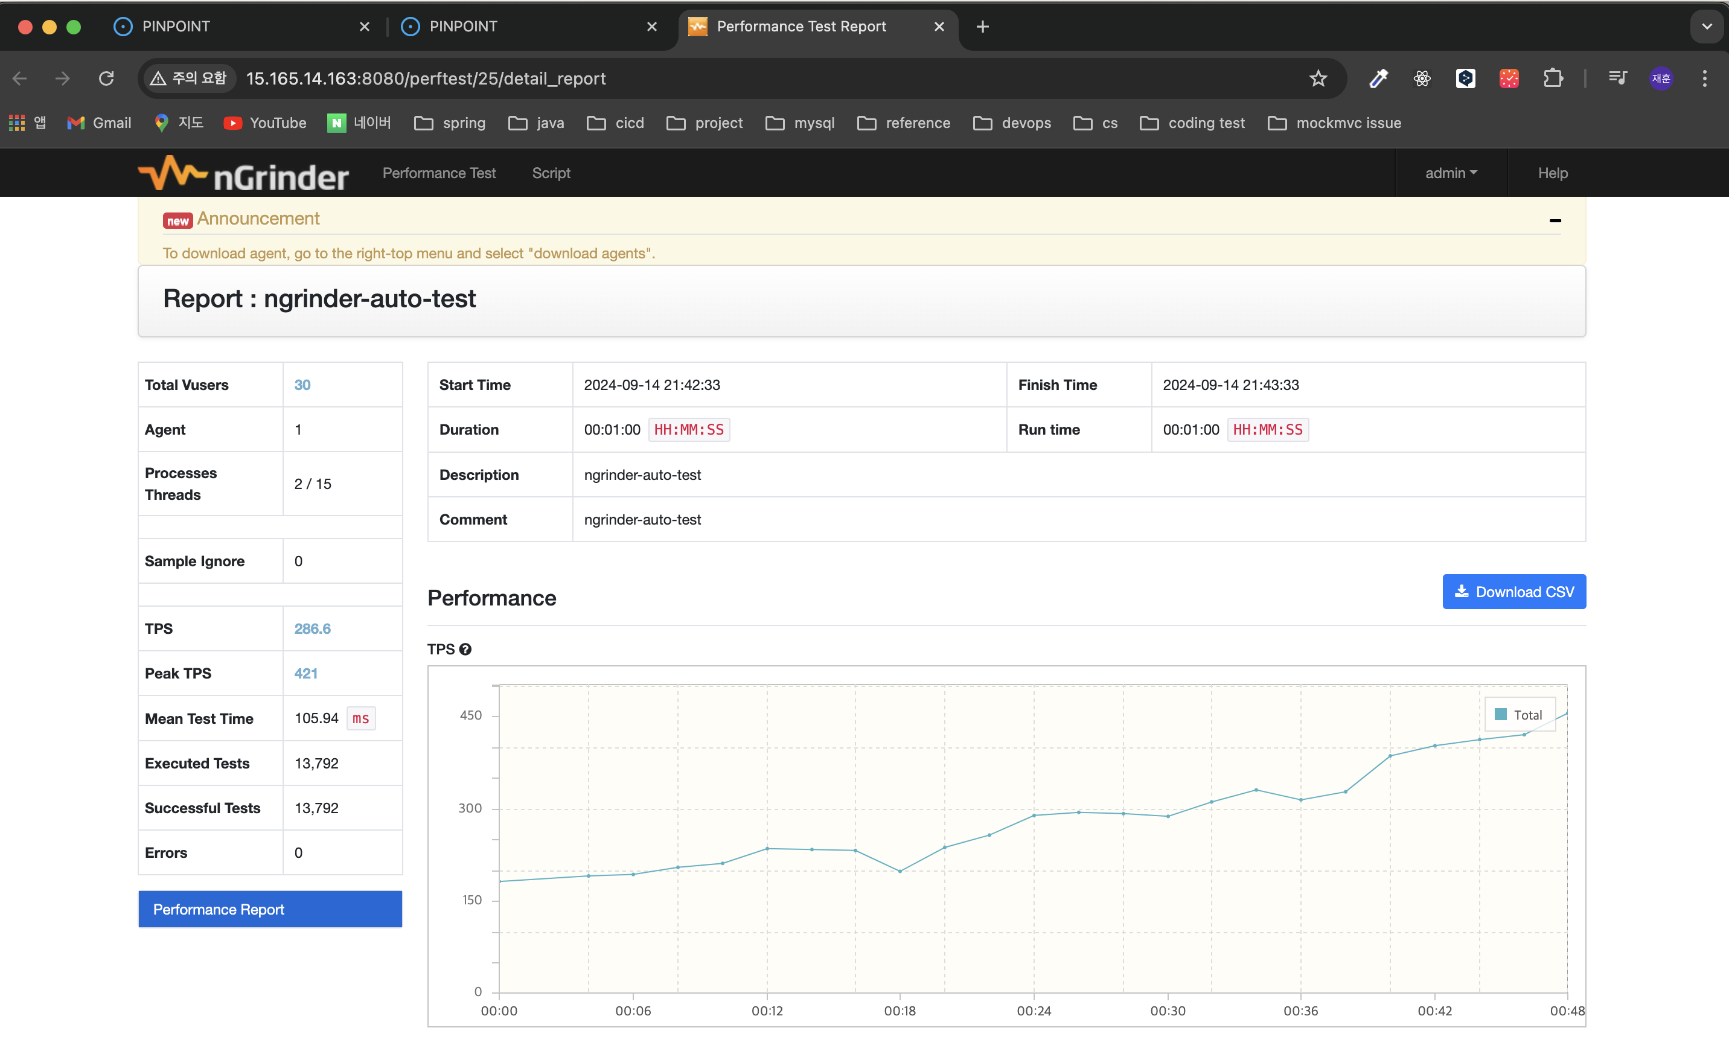
Task: Click the Total Vusers value 30
Action: [302, 385]
